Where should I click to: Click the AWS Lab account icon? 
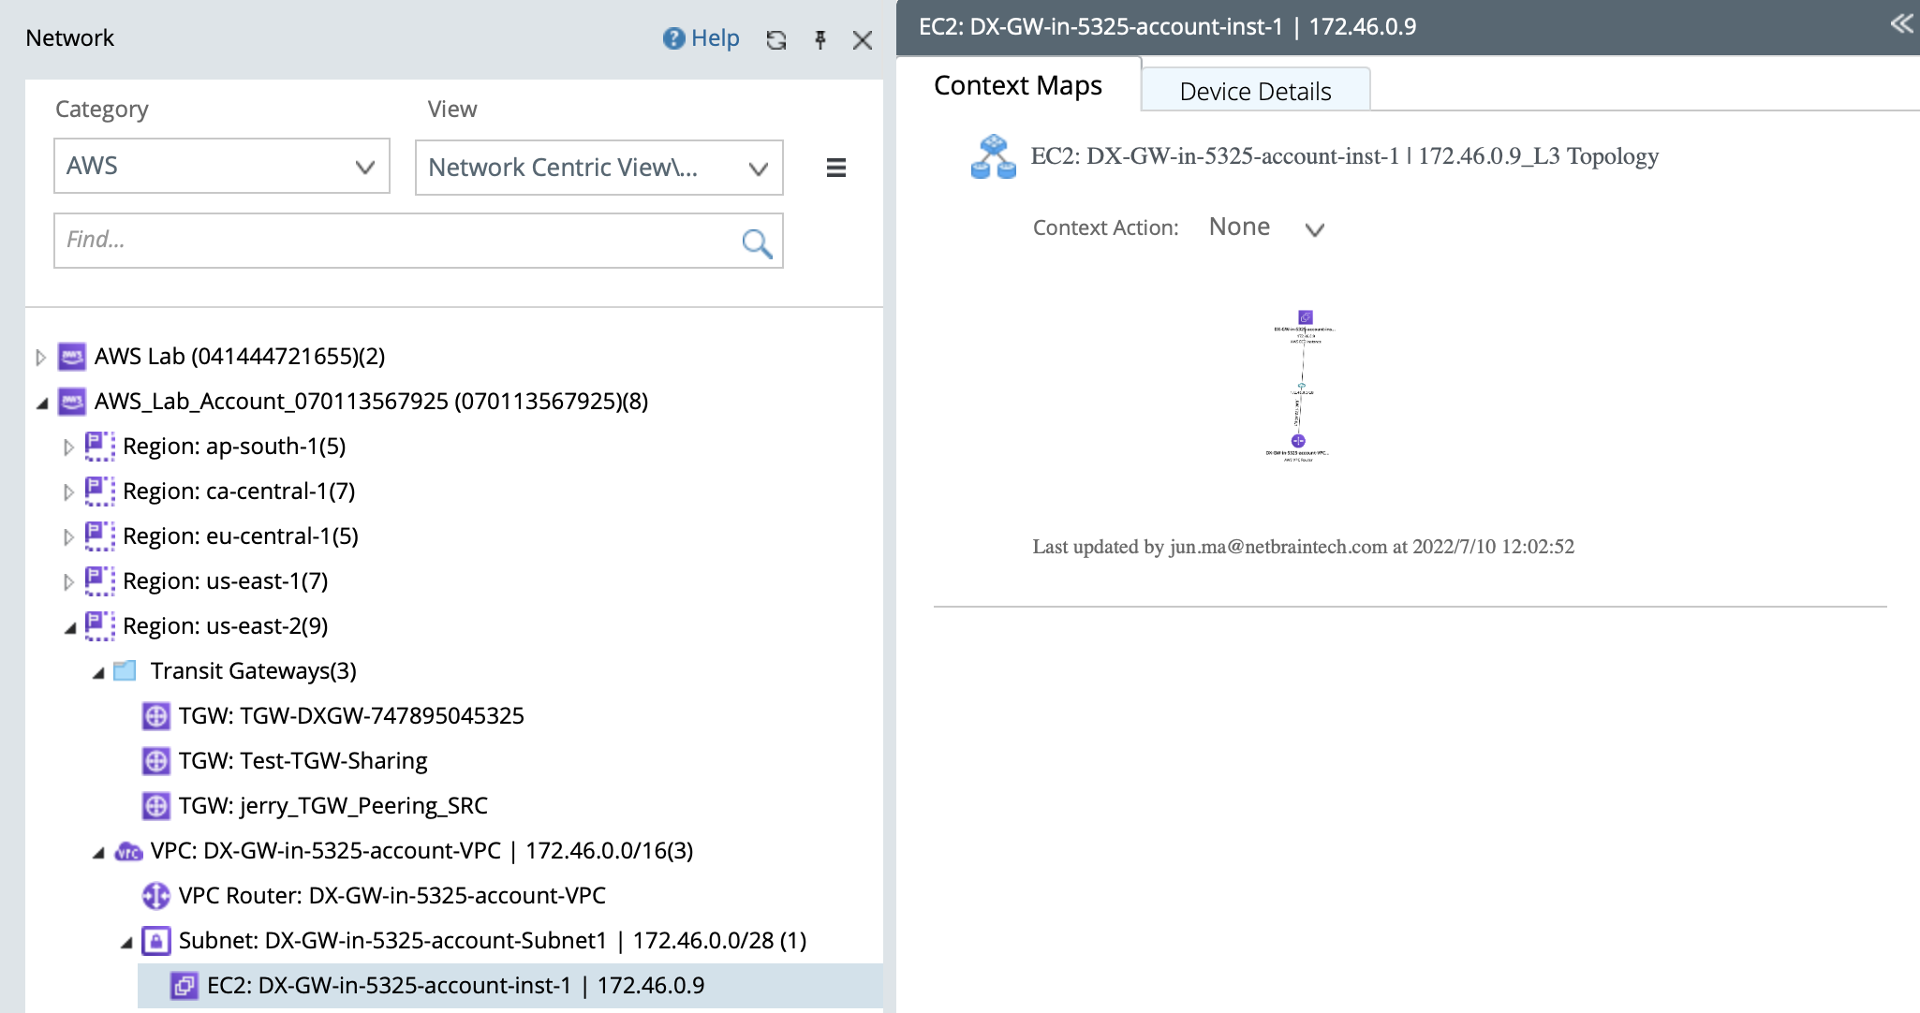72,357
